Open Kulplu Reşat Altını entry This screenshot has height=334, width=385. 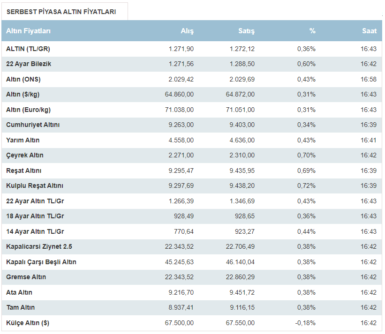point(35,186)
